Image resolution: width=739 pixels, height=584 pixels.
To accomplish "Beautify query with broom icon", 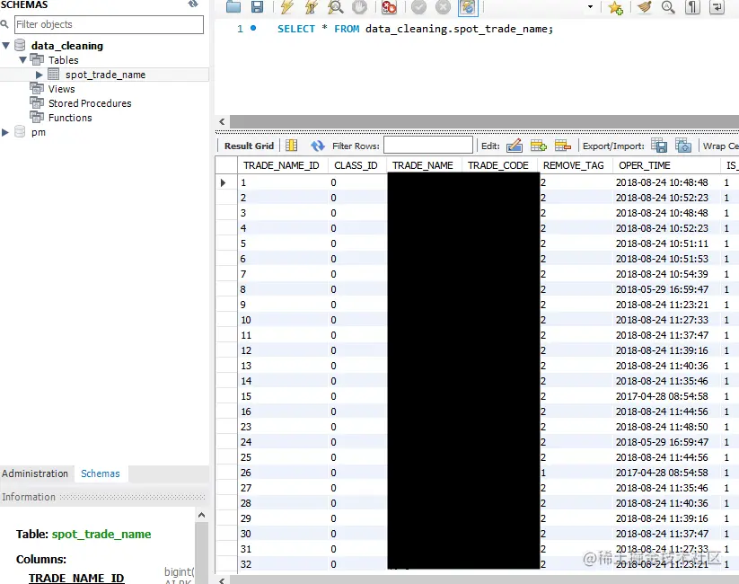I will 644,6.
